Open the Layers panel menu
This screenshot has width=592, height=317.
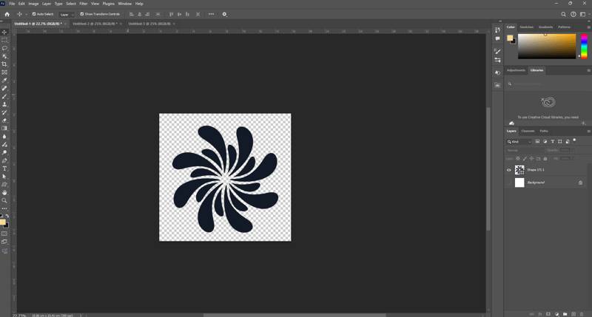[588, 132]
